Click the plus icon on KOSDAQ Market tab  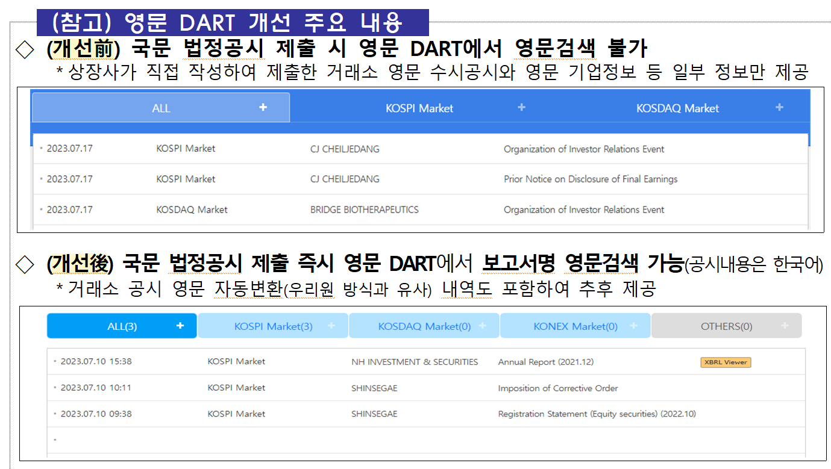(x=779, y=108)
